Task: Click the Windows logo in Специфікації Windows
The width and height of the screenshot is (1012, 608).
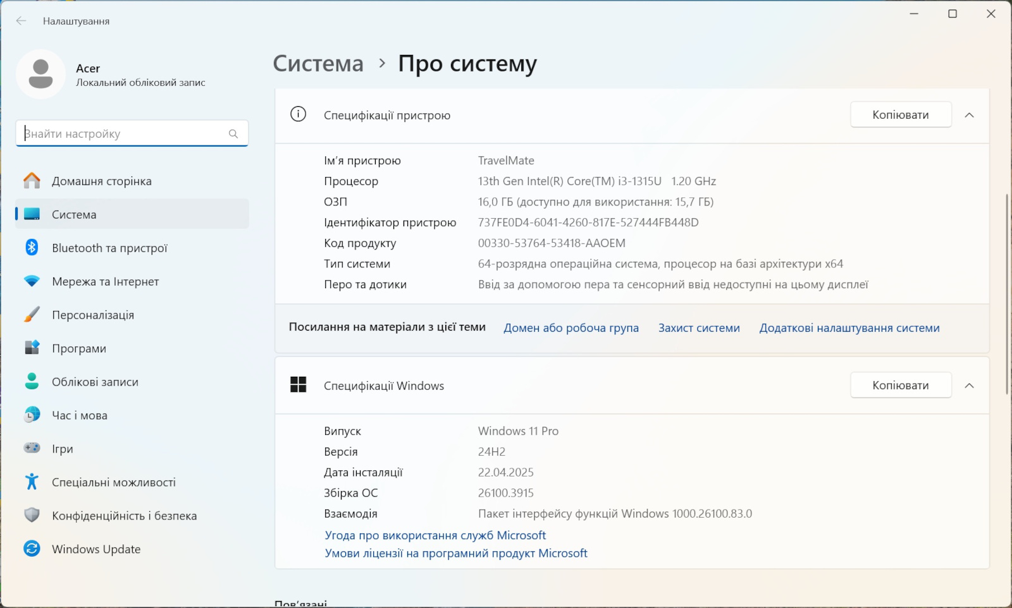Action: pos(298,385)
